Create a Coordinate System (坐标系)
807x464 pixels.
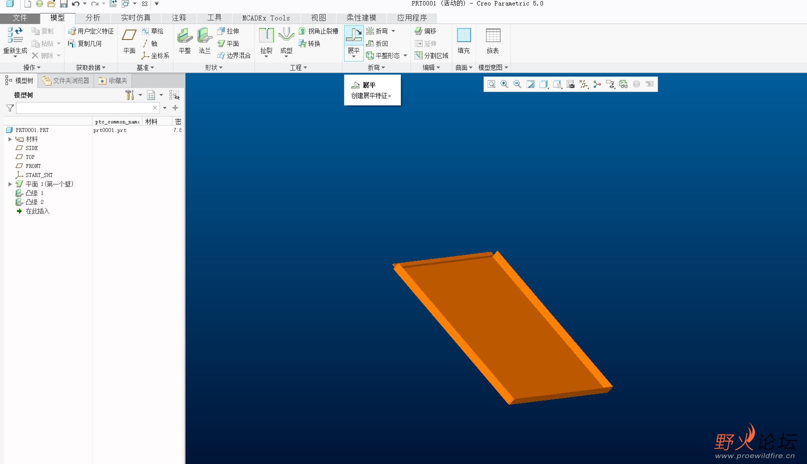(155, 55)
